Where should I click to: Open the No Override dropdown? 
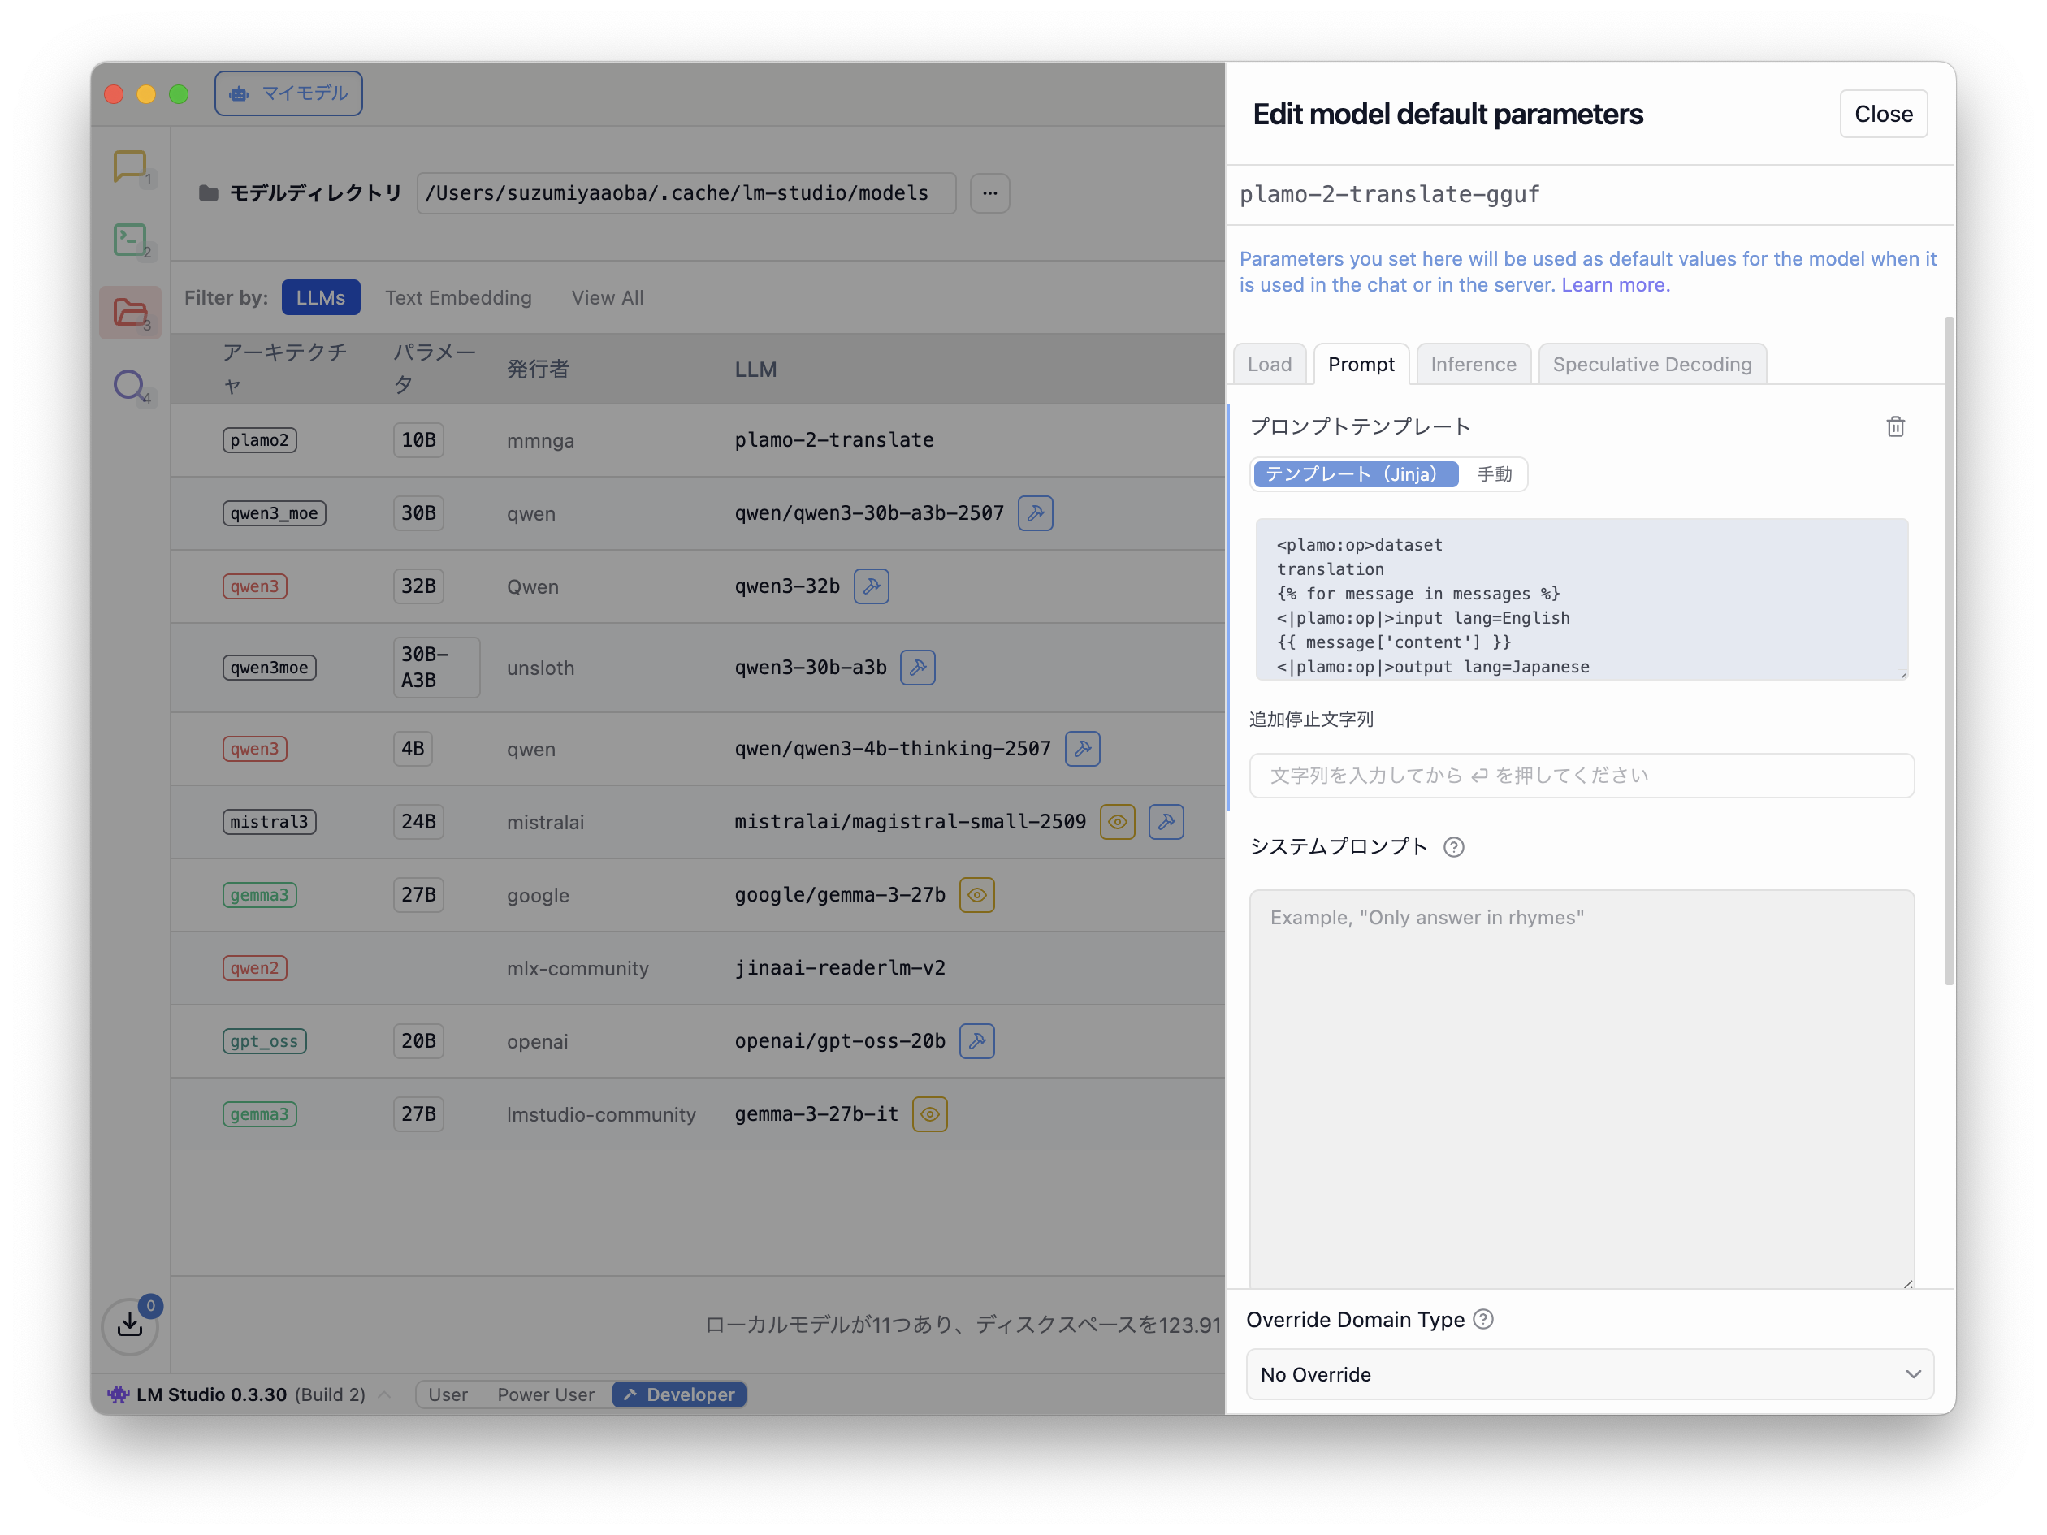(1589, 1374)
